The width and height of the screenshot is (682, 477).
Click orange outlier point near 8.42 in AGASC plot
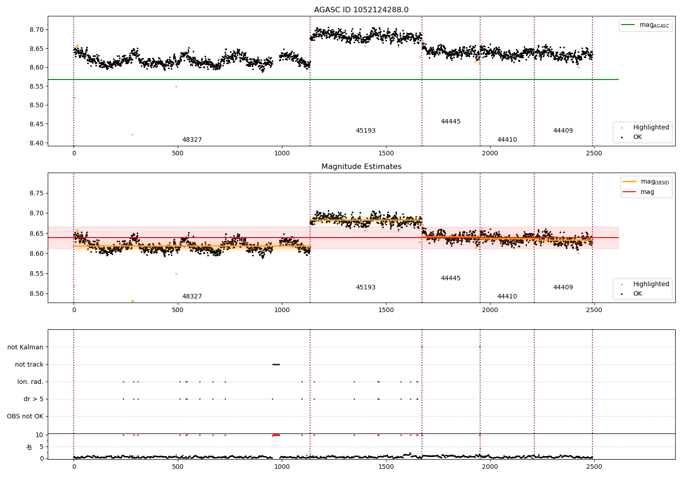132,134
